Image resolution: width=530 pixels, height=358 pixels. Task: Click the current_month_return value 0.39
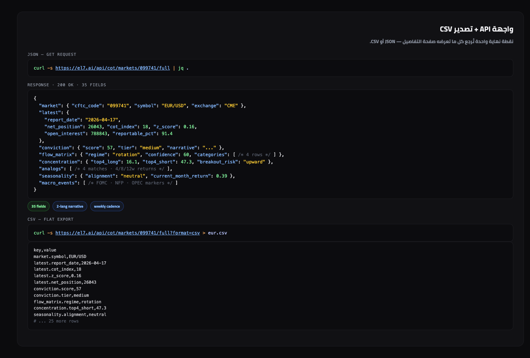pos(222,176)
